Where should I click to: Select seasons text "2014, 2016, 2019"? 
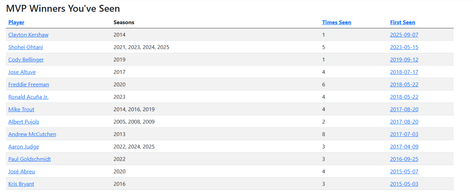pos(134,109)
